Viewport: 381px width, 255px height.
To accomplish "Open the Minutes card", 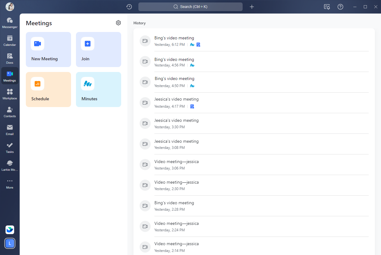I will 98,90.
